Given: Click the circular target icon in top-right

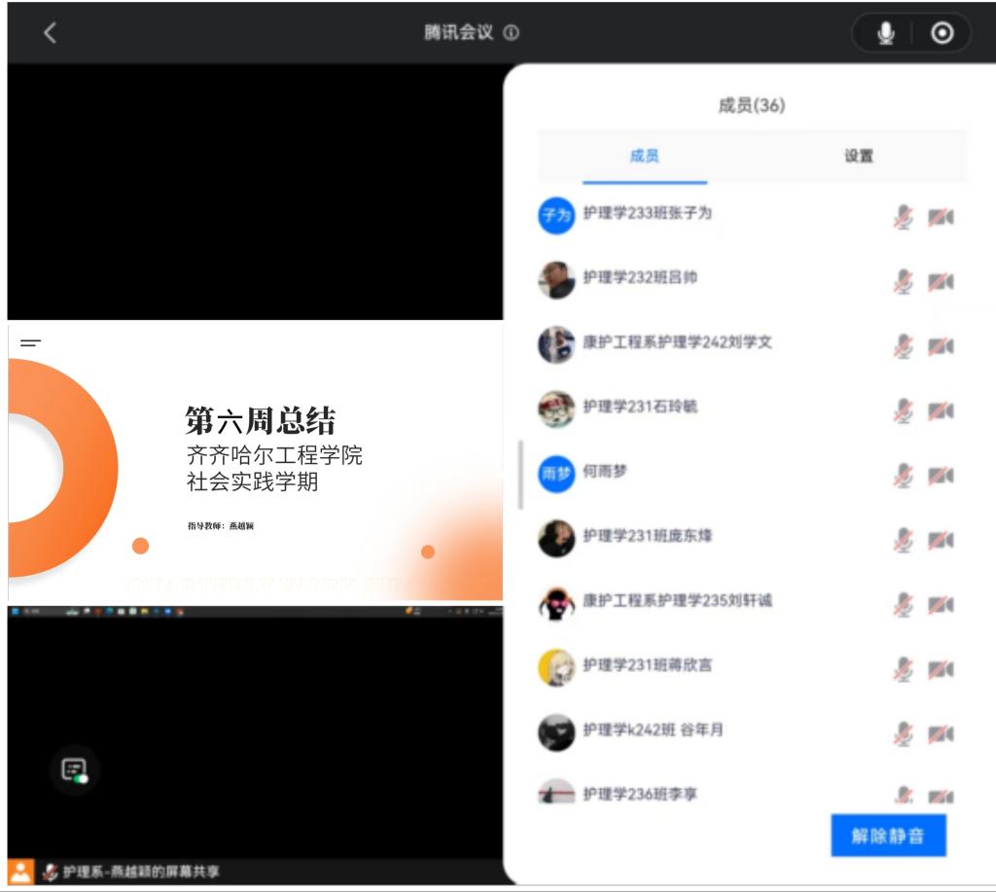Looking at the screenshot, I should point(942,33).
